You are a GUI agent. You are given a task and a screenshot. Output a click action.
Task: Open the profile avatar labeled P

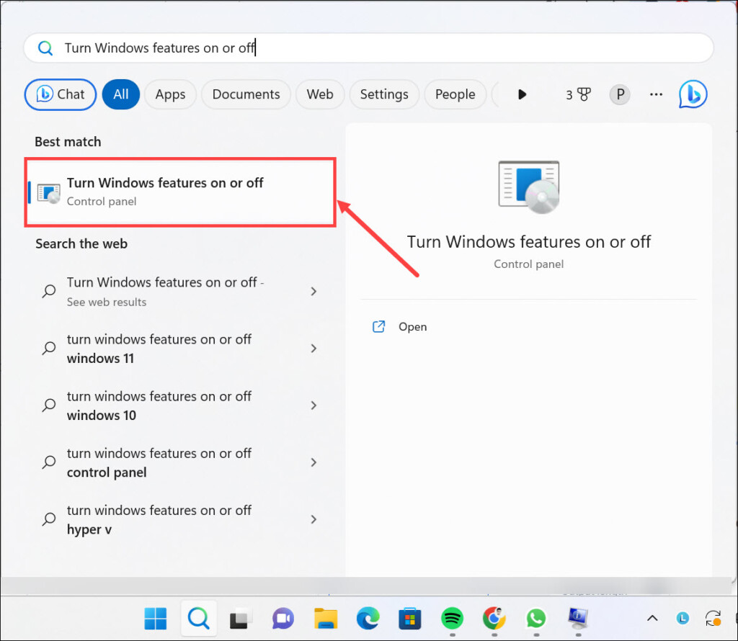[x=619, y=94]
